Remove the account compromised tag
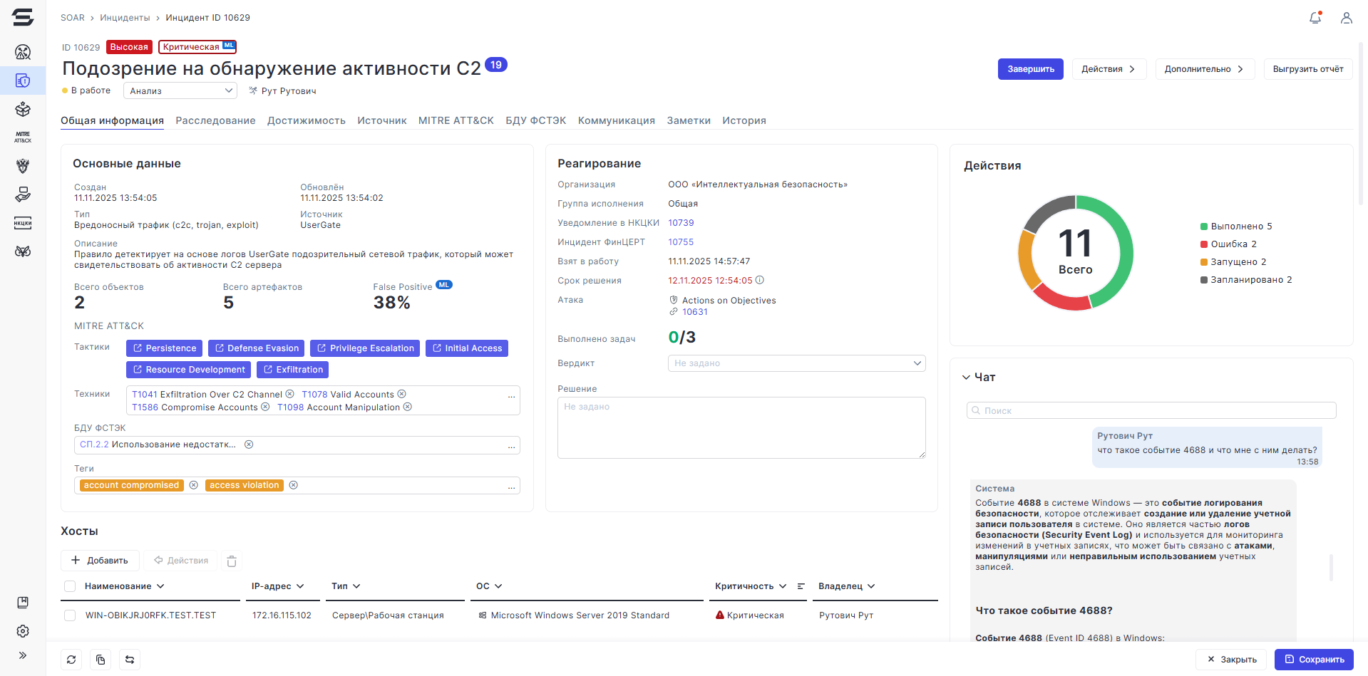The height and width of the screenshot is (676, 1368). coord(193,485)
